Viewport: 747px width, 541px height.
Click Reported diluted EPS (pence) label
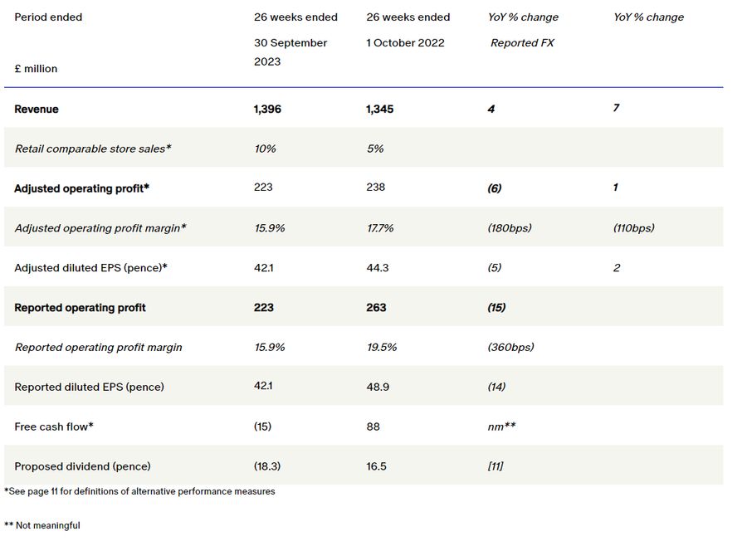click(x=89, y=387)
